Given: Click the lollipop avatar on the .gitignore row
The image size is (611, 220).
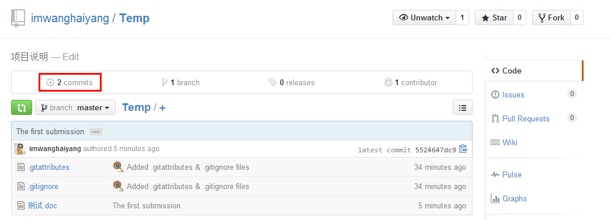Looking at the screenshot, I should (119, 186).
